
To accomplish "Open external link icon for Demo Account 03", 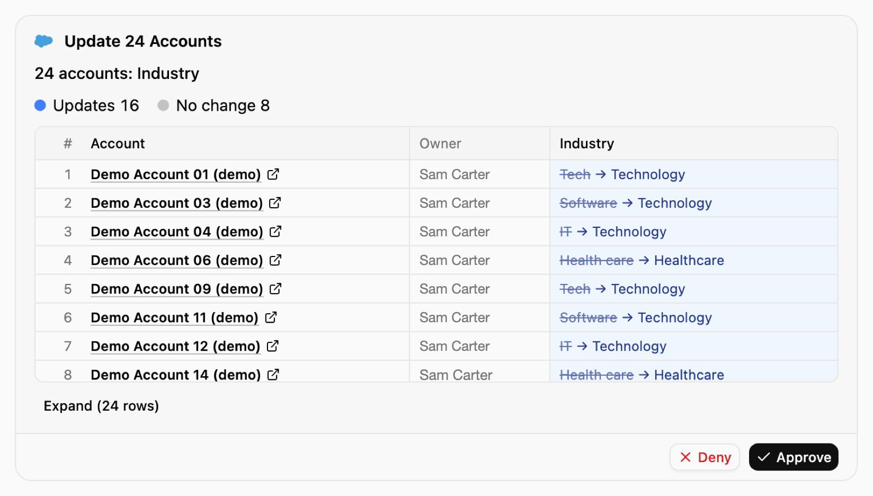I will pos(275,203).
